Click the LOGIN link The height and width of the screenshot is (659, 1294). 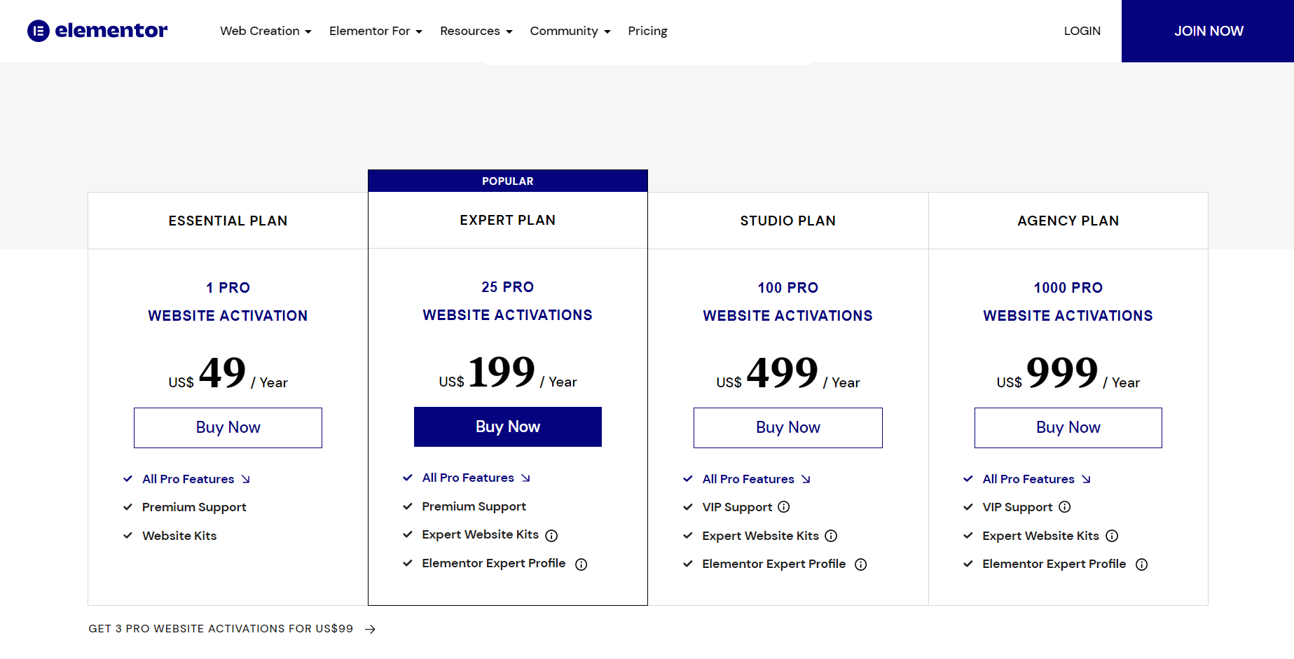pos(1082,31)
